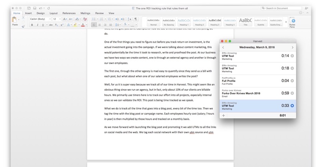This screenshot has width=316, height=167.
Task: Click the numbered list icon
Action: 101,19
